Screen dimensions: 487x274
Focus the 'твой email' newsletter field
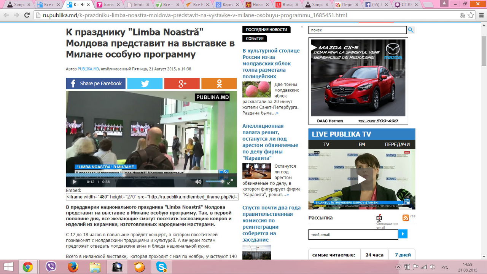click(353, 234)
